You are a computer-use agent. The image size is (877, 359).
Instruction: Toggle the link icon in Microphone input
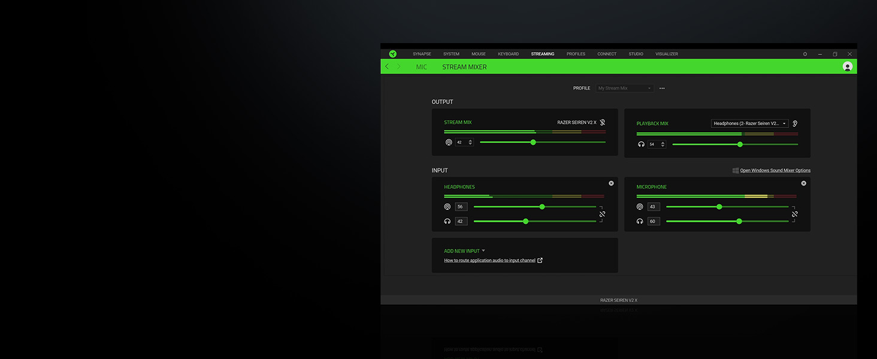[x=795, y=214]
